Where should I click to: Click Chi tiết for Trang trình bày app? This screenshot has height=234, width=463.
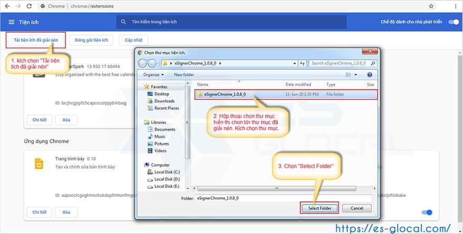(39, 212)
